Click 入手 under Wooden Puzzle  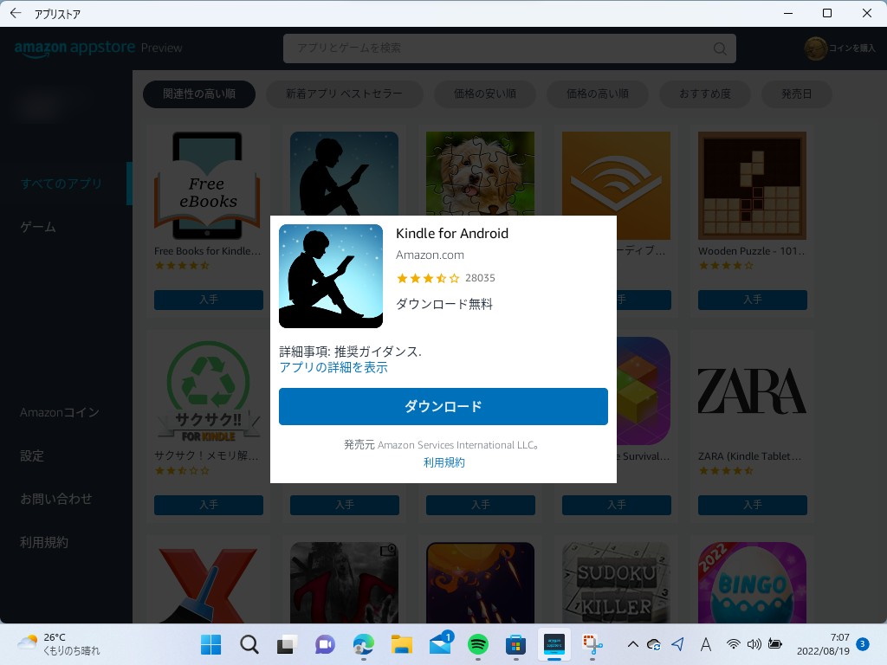[x=752, y=300]
